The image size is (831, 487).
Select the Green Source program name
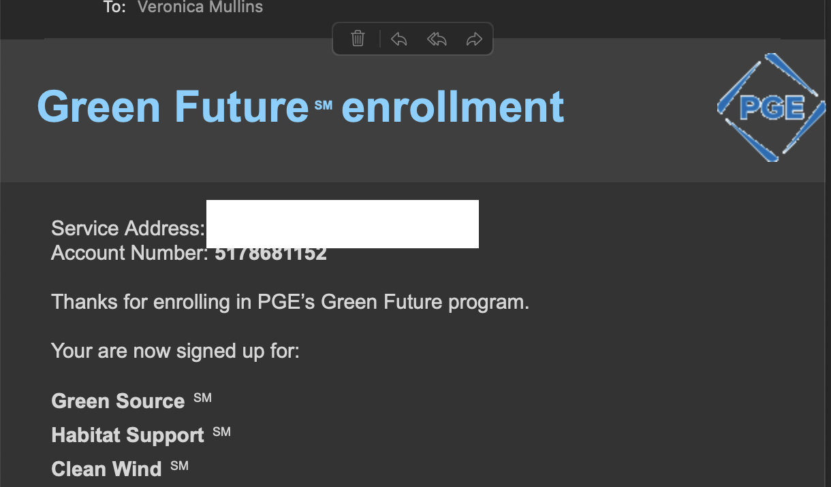(118, 401)
